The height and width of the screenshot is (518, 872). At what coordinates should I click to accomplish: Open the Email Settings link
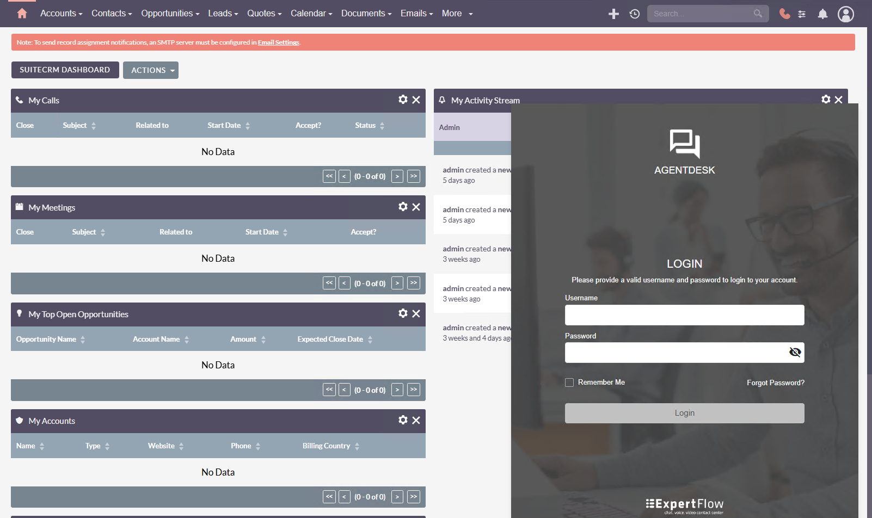(278, 42)
